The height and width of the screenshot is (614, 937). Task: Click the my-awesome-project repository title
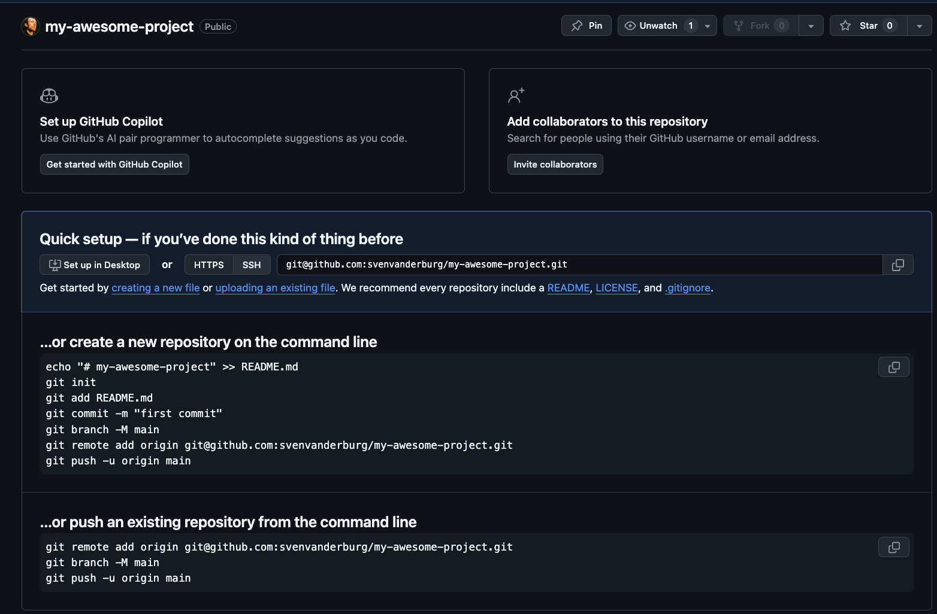pos(119,26)
